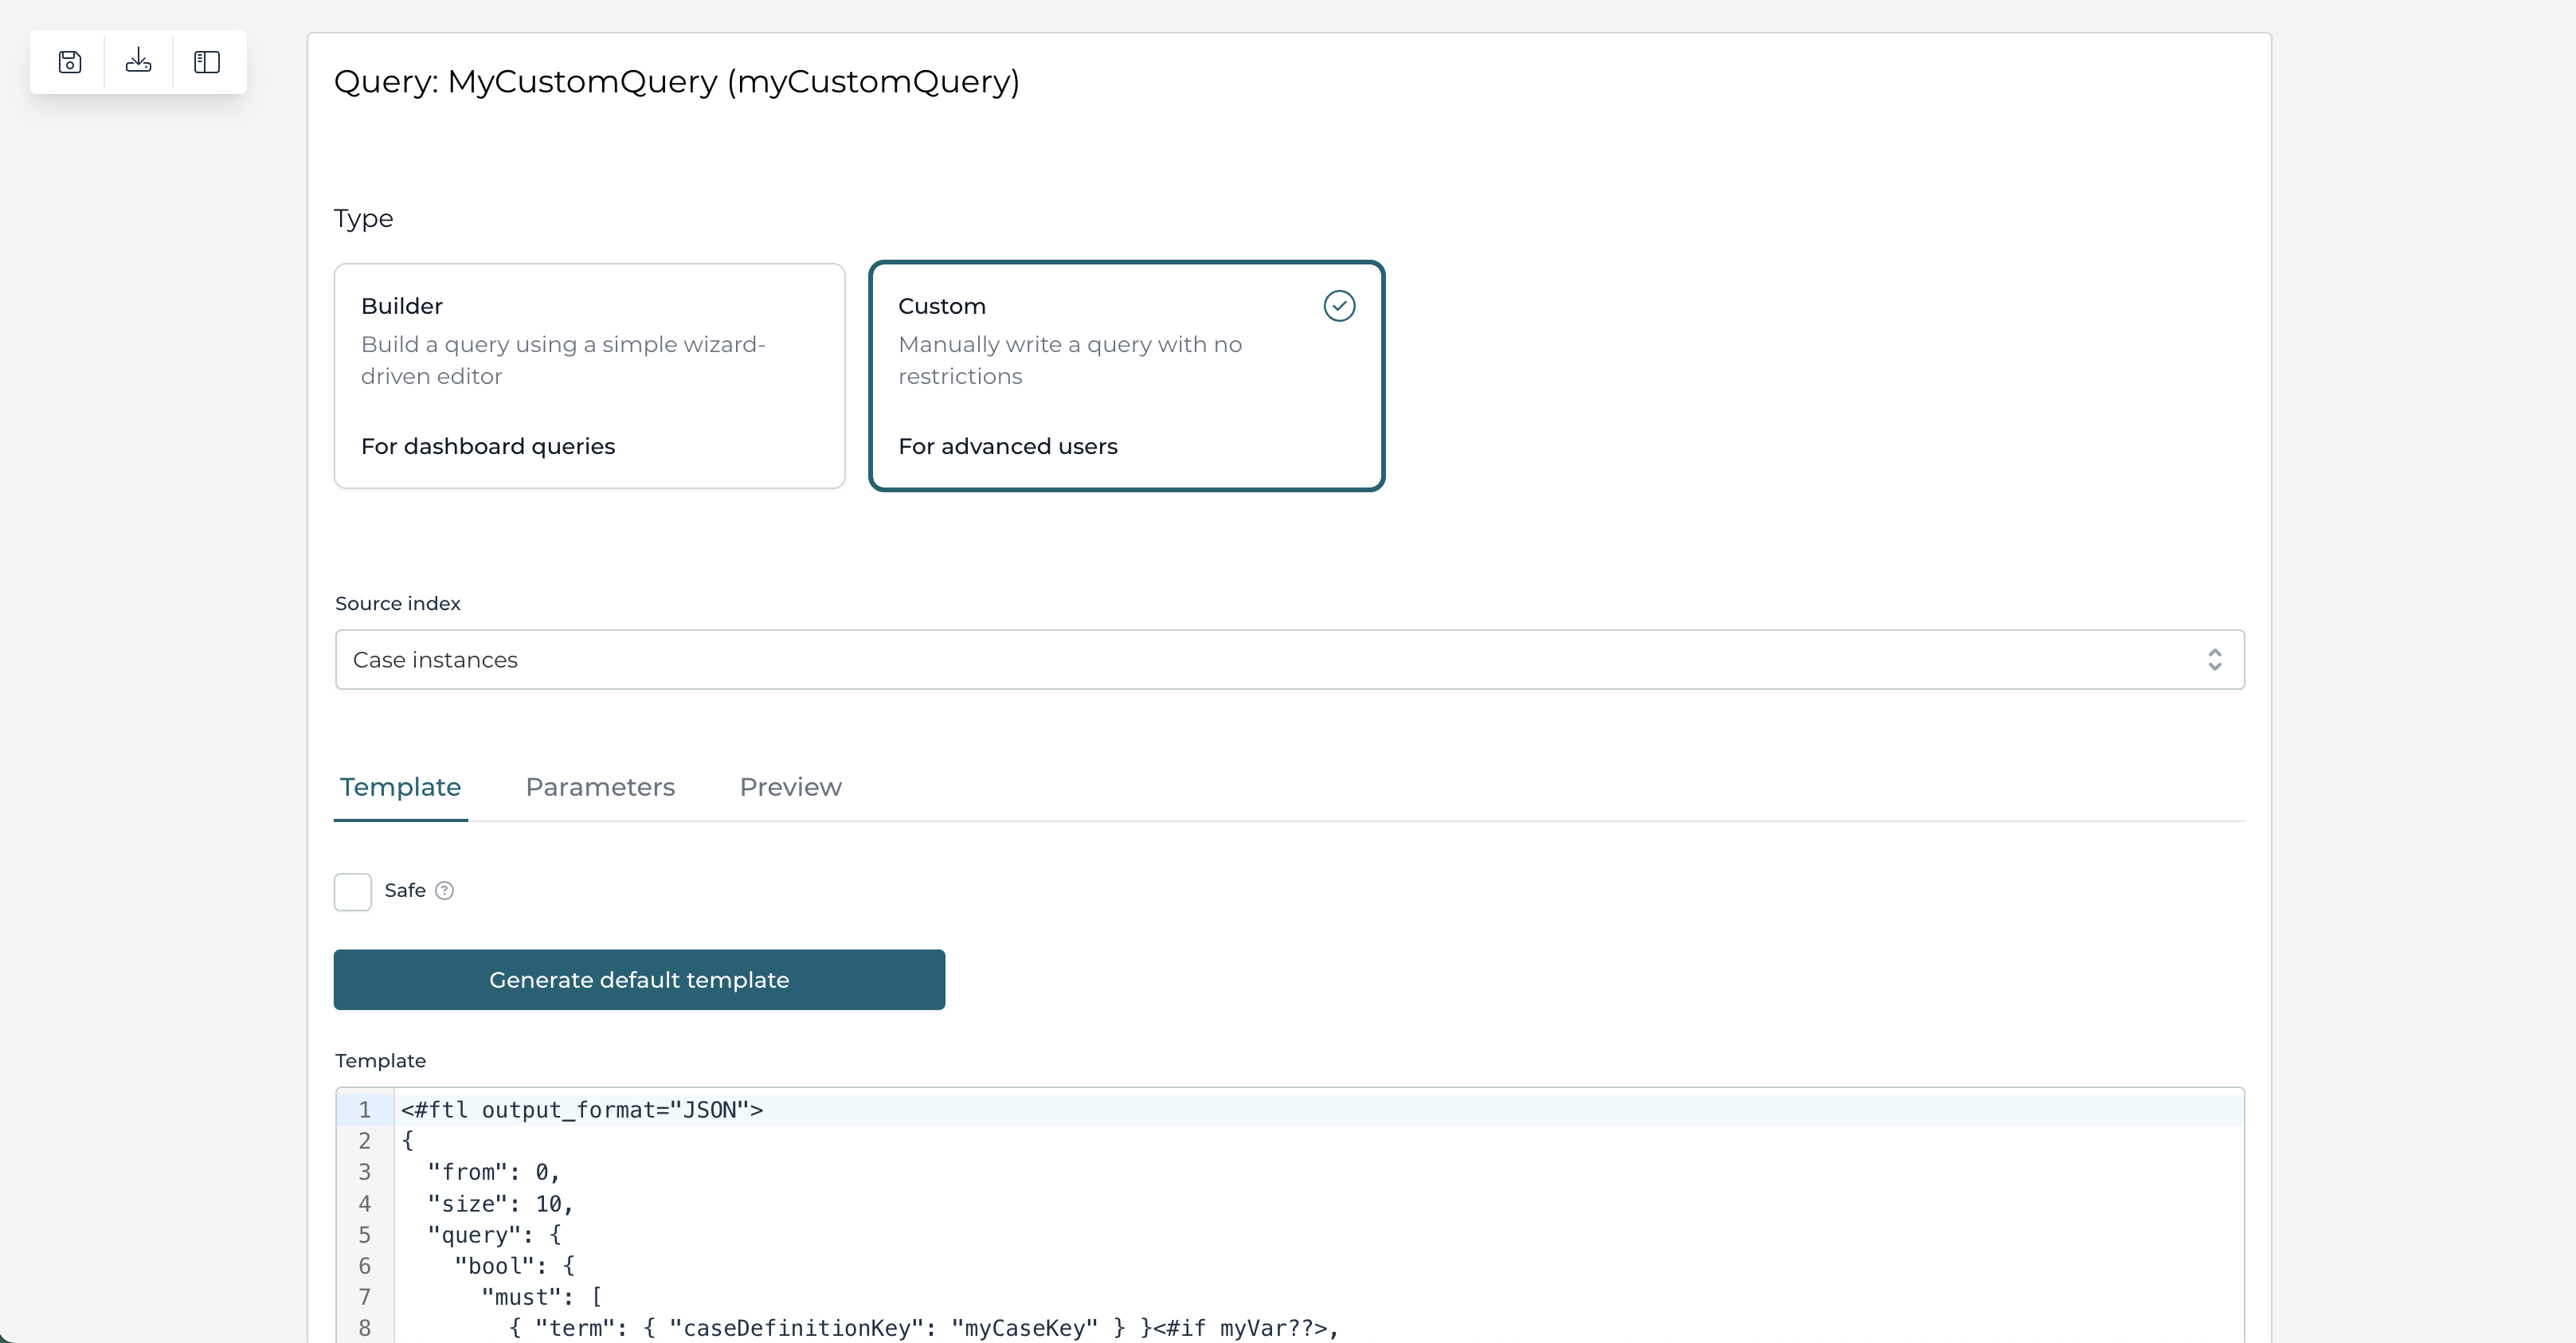Screen dimensions: 2576x1343
Task: Enable the Safe checkbox
Action: pos(352,891)
